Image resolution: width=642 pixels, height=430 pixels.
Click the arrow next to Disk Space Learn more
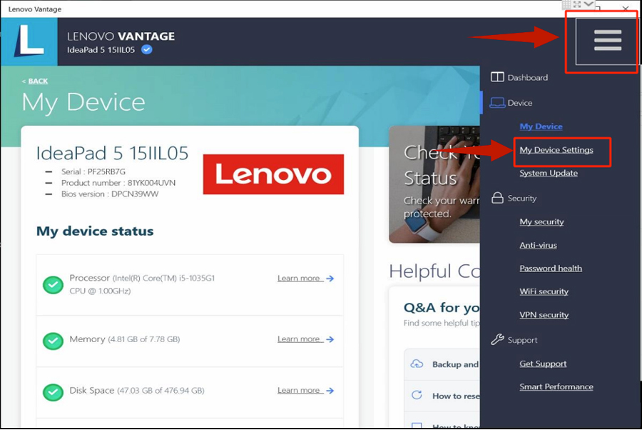click(x=330, y=391)
